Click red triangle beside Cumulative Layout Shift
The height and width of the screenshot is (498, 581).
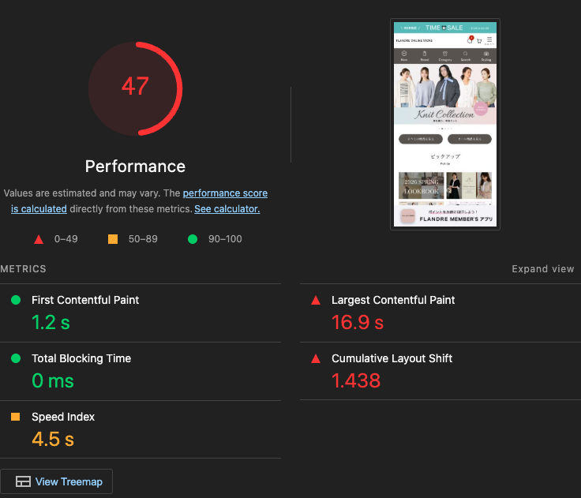point(316,358)
